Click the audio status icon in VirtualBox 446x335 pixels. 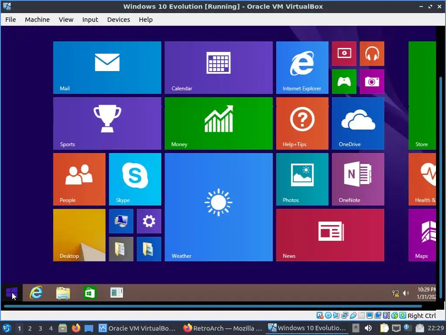336,315
